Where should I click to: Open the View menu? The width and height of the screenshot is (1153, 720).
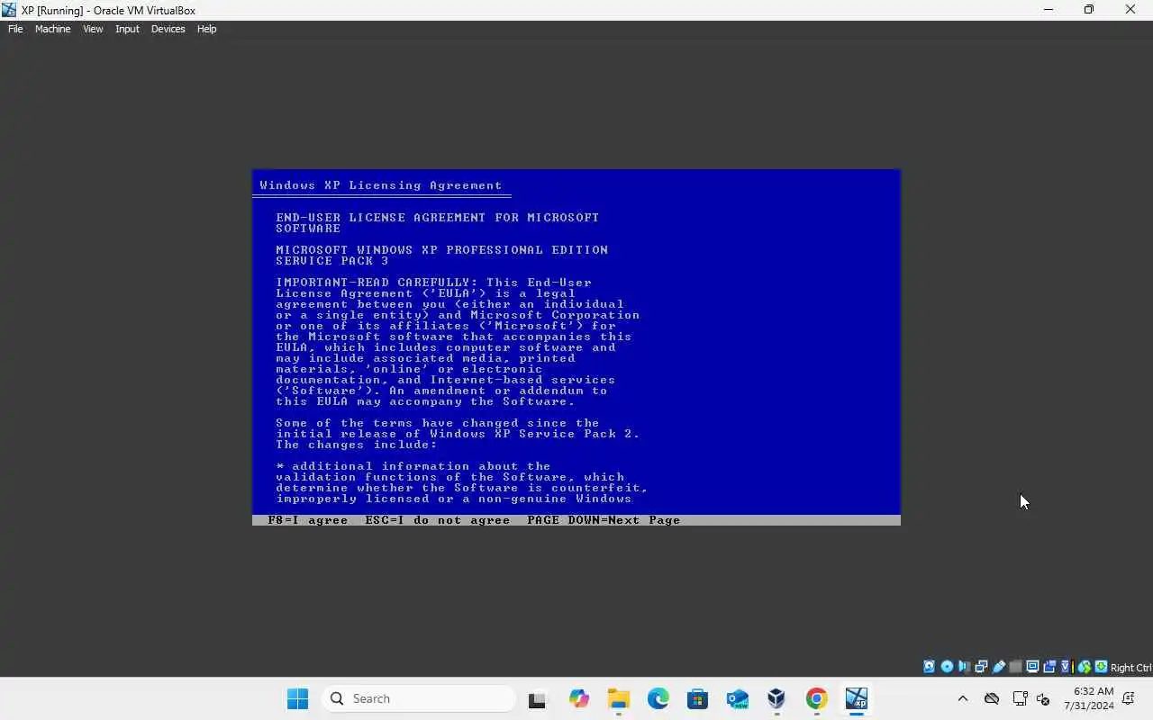pyautogui.click(x=93, y=29)
